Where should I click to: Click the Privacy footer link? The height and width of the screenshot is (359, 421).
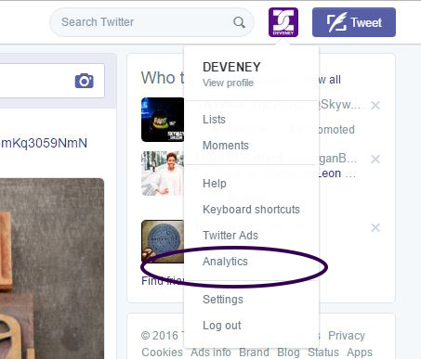[x=347, y=336]
